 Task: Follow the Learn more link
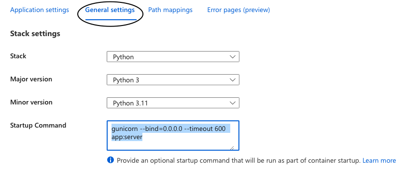379,160
